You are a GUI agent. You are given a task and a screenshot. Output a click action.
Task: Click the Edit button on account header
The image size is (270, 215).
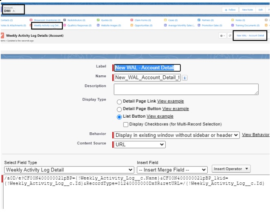point(261,10)
